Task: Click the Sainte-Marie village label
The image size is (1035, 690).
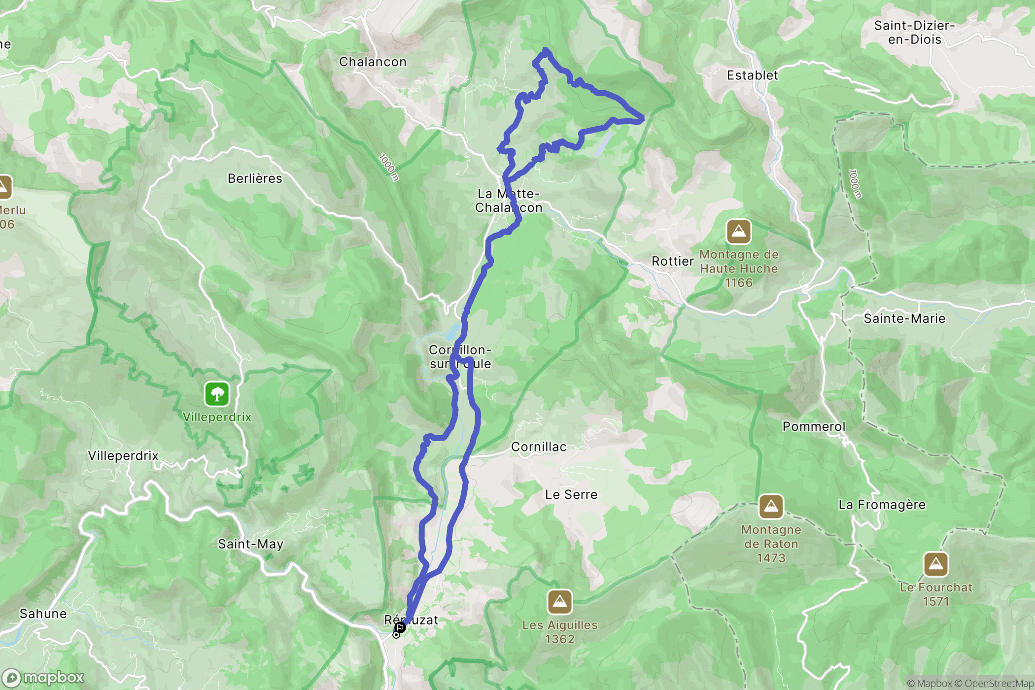Action: tap(904, 318)
